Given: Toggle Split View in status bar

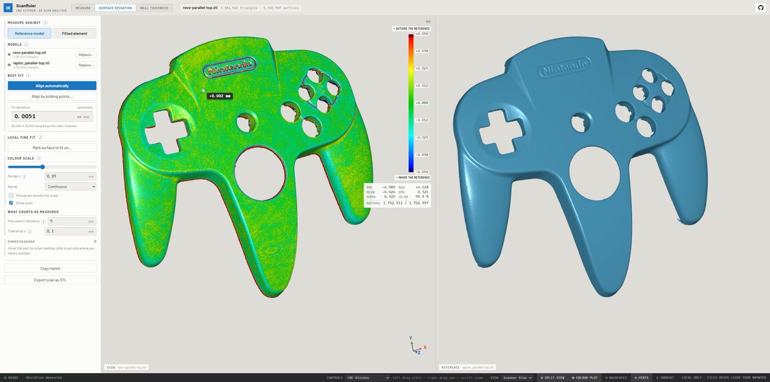Looking at the screenshot, I should [x=552, y=378].
